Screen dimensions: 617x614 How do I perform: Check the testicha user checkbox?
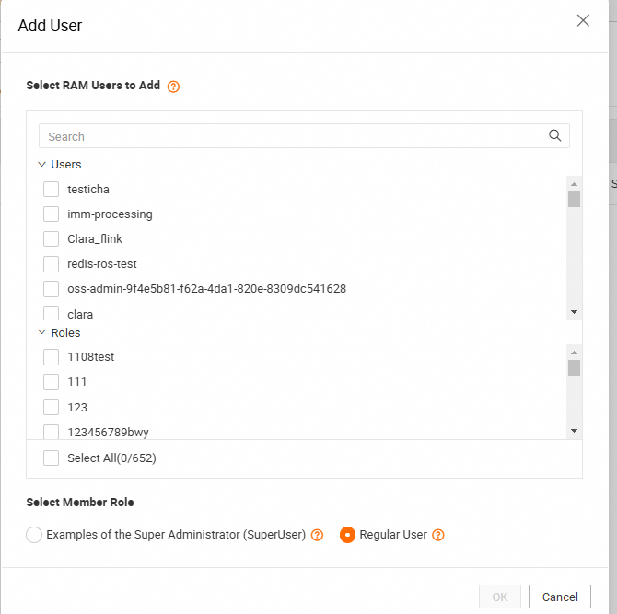click(x=52, y=190)
